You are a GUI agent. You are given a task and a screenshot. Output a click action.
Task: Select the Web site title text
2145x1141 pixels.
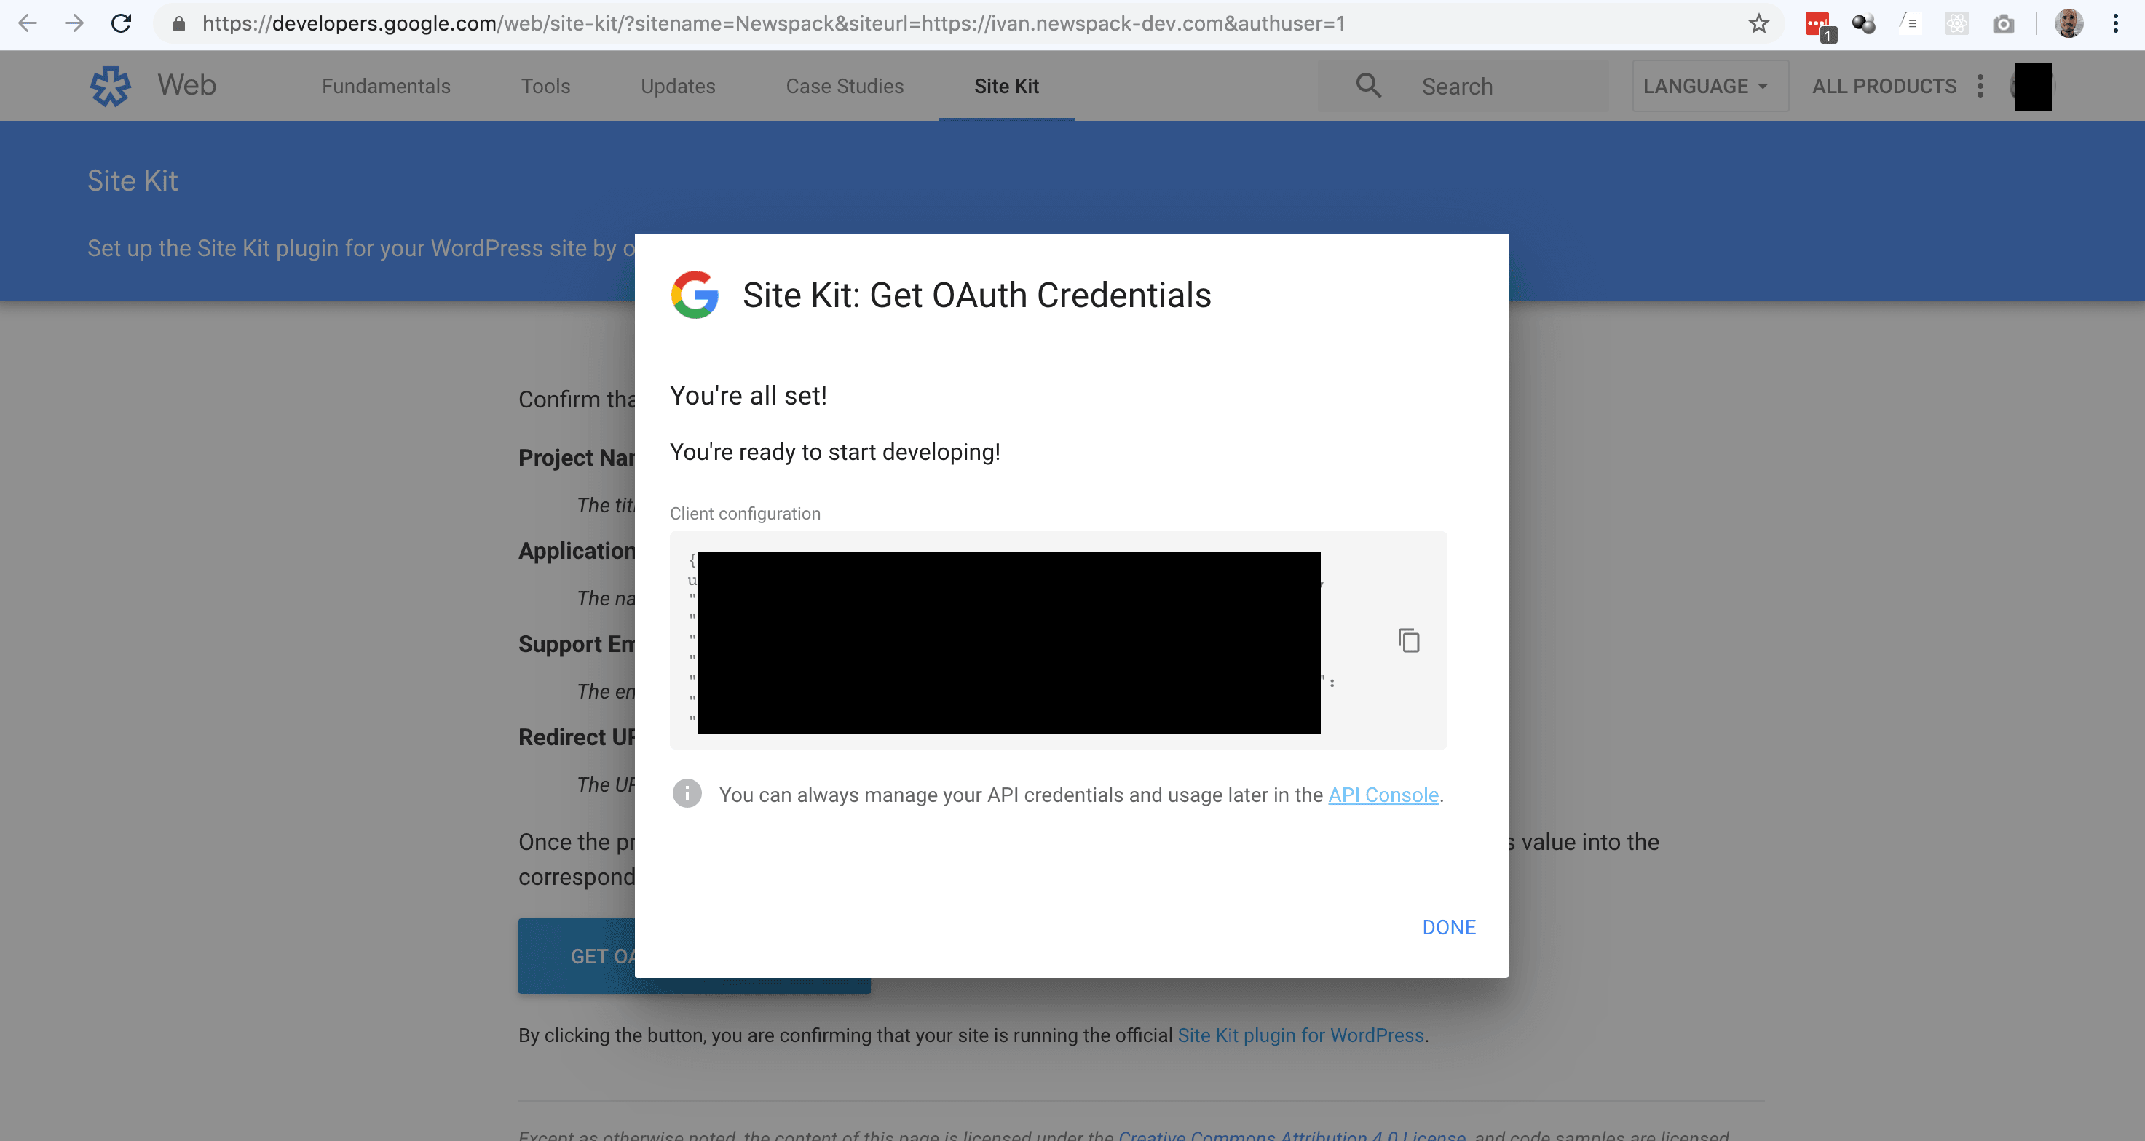tap(186, 85)
